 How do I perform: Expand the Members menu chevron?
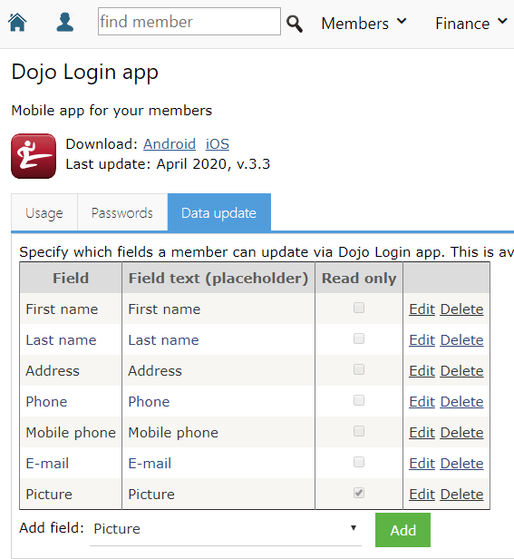point(402,21)
